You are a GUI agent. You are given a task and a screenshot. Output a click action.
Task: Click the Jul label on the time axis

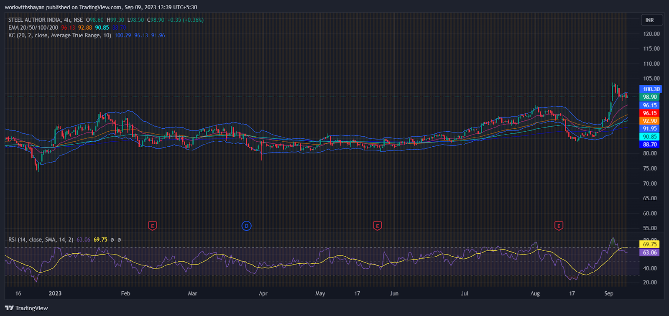click(465, 293)
